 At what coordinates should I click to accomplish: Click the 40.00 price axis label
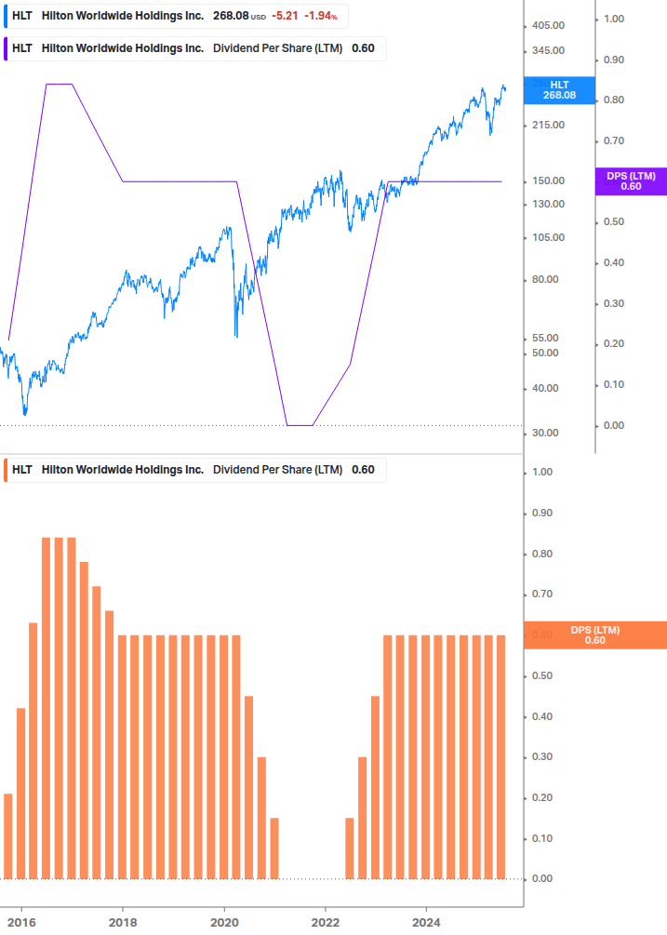[545, 388]
